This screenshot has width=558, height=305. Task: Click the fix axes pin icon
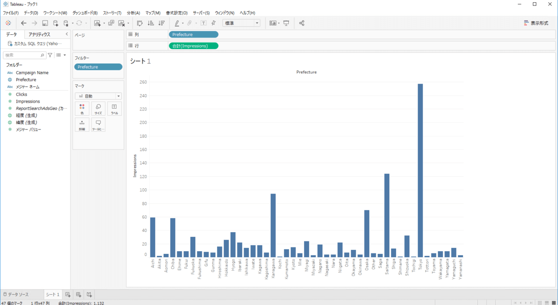(214, 23)
